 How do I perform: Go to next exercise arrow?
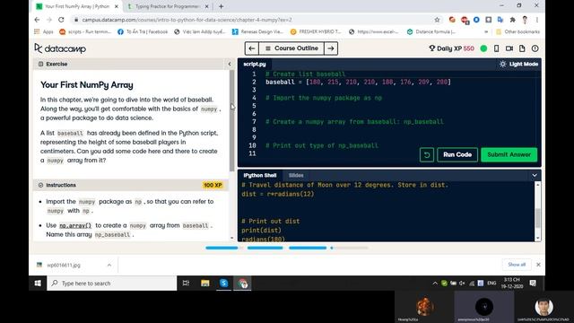[x=331, y=48]
